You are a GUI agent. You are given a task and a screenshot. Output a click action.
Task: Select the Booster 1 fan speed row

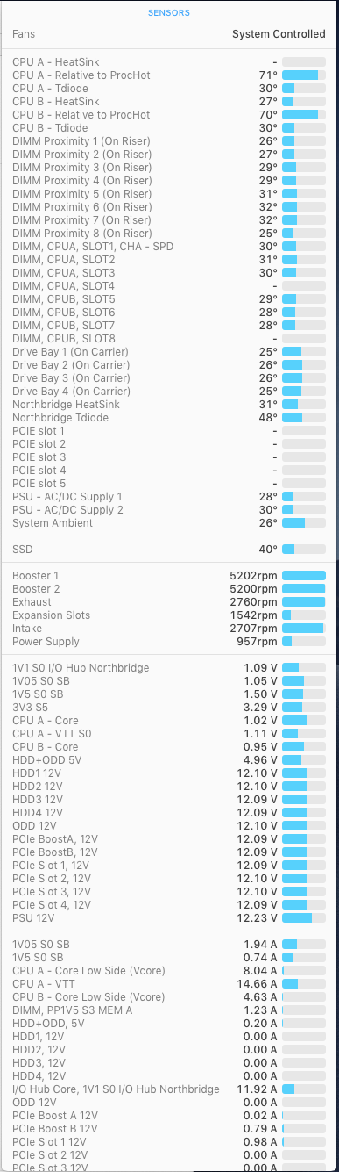[169, 576]
